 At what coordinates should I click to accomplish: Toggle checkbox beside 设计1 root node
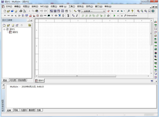tap(7, 29)
